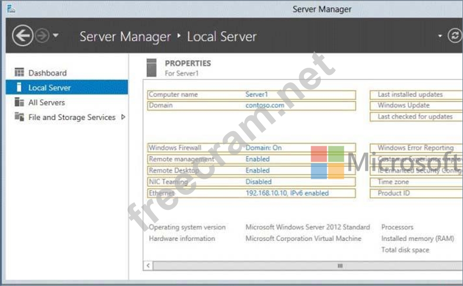Click the server tower icon beside PROPERTIES
Screen dimensions: 463x286
(x=151, y=67)
